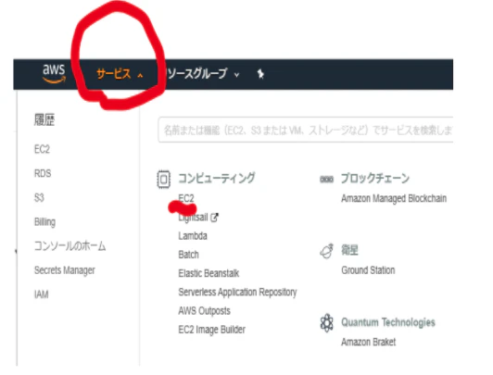The height and width of the screenshot is (375, 493).
Task: Open EC2 Image Builder
Action: tap(212, 330)
